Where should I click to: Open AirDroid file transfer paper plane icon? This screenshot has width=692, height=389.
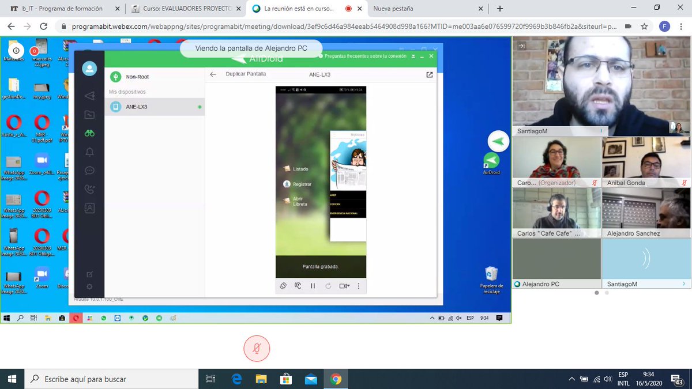[x=89, y=96]
